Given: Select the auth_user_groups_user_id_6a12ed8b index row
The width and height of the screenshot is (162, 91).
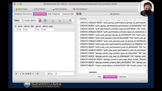Looking at the screenshot, I should [112, 38].
